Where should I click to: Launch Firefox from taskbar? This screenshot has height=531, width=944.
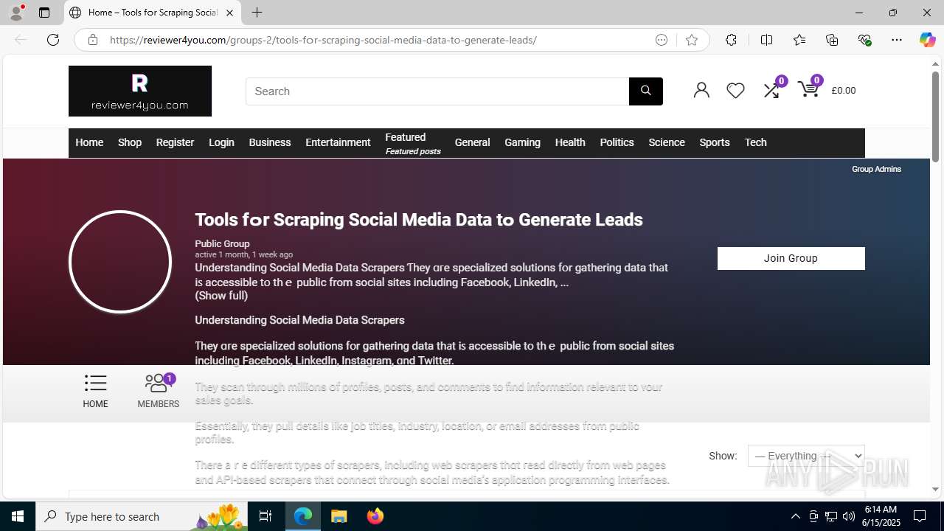pyautogui.click(x=375, y=516)
